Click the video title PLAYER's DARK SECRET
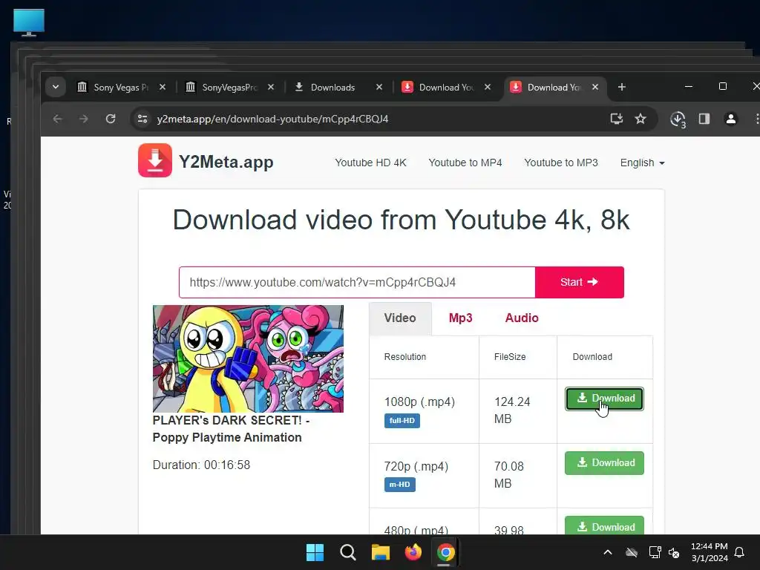Screen dimensions: 760x570 pyautogui.click(x=232, y=428)
